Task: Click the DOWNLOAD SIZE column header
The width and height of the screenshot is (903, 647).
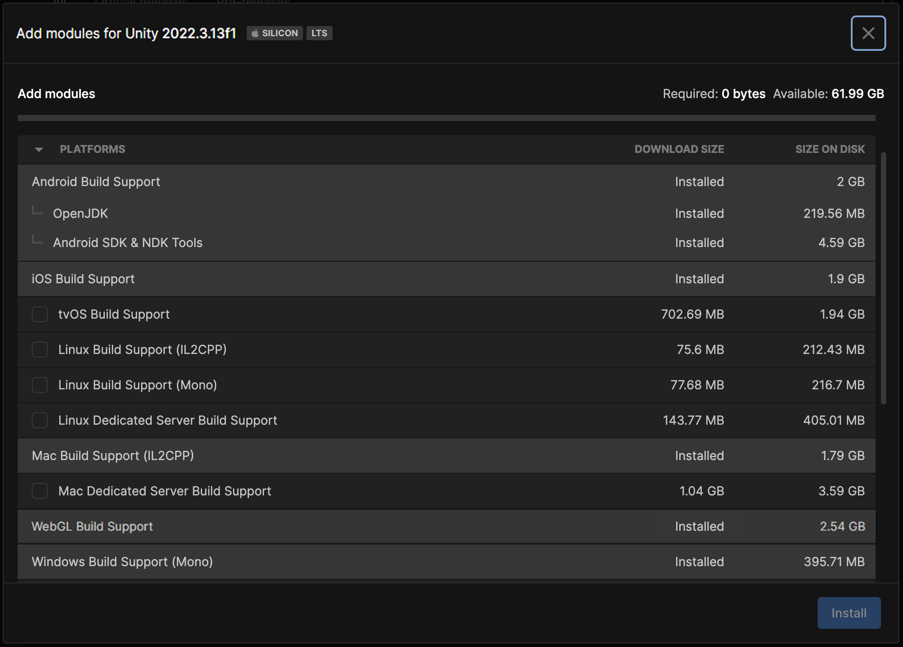Action: (x=679, y=149)
